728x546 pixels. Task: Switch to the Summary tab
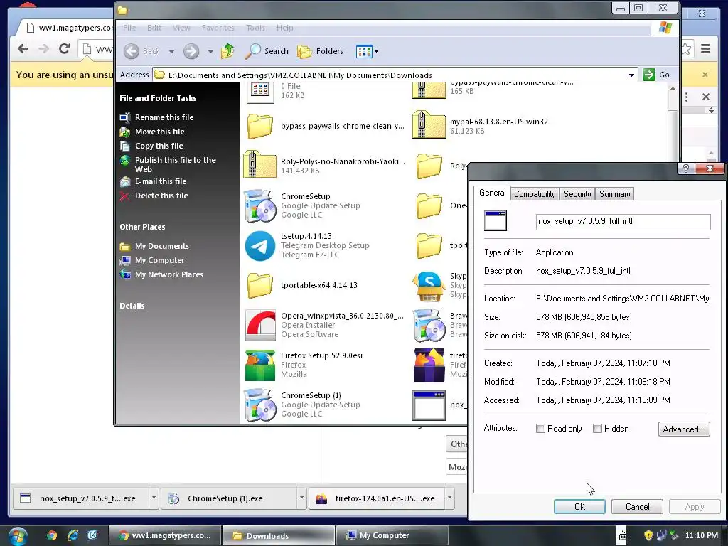click(x=614, y=194)
